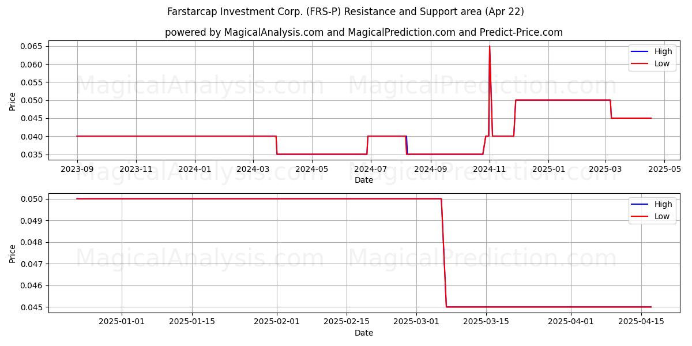The image size is (692, 346).
Task: Click the 2025-01 date tick label
Action: click(x=548, y=169)
